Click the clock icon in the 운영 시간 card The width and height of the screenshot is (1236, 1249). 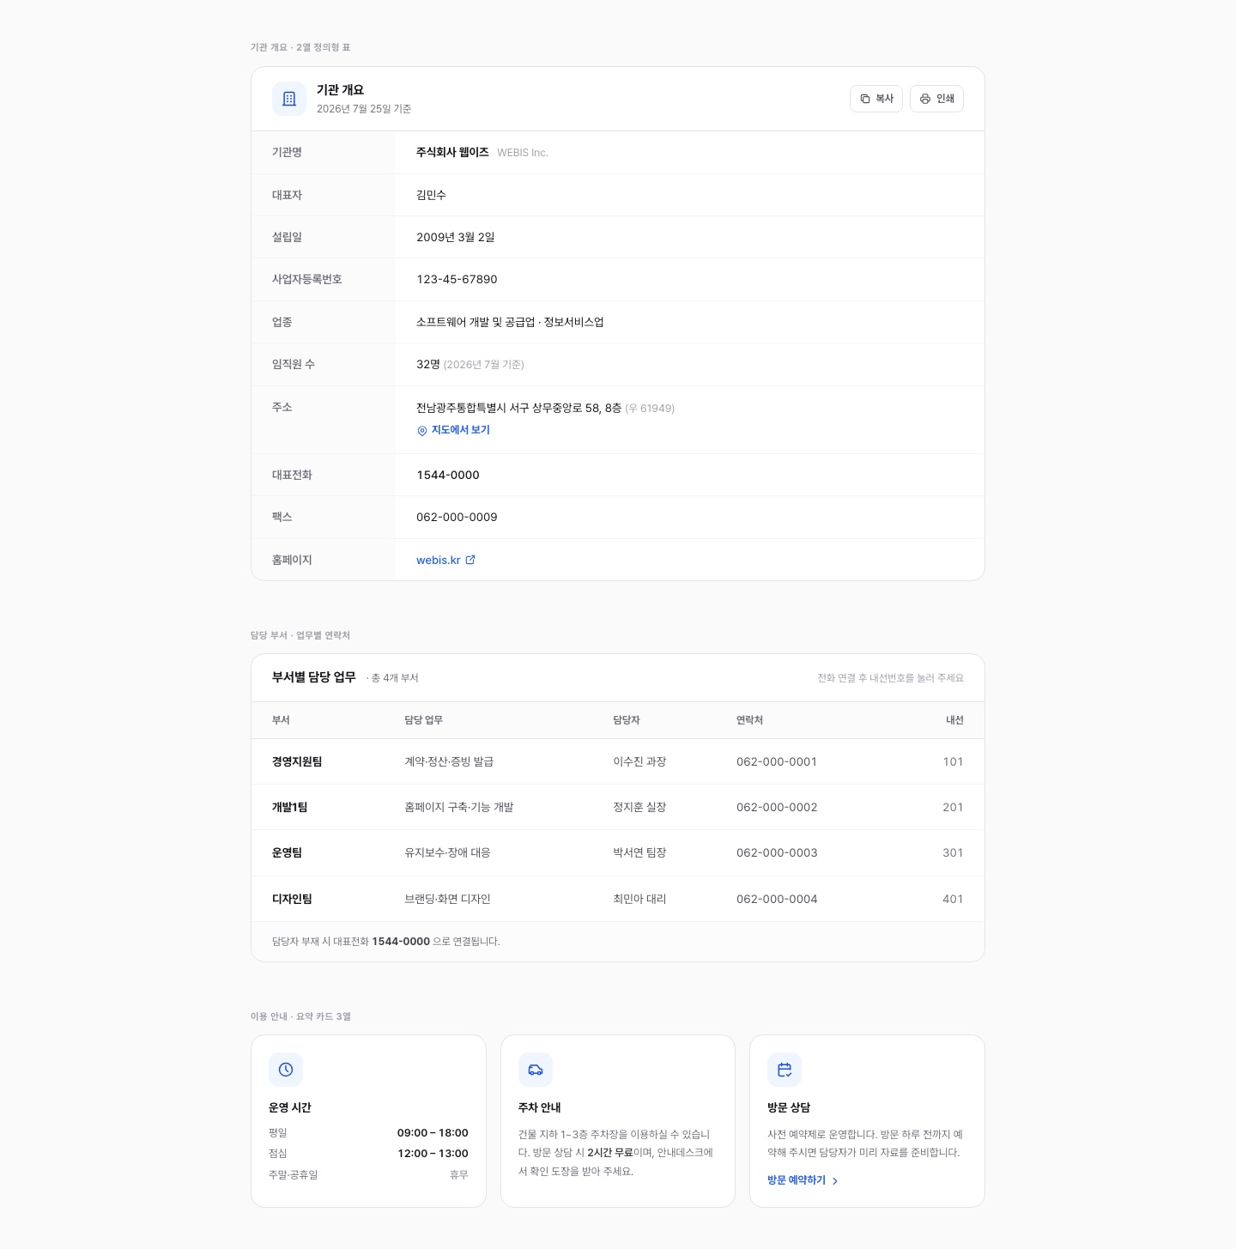(286, 1070)
